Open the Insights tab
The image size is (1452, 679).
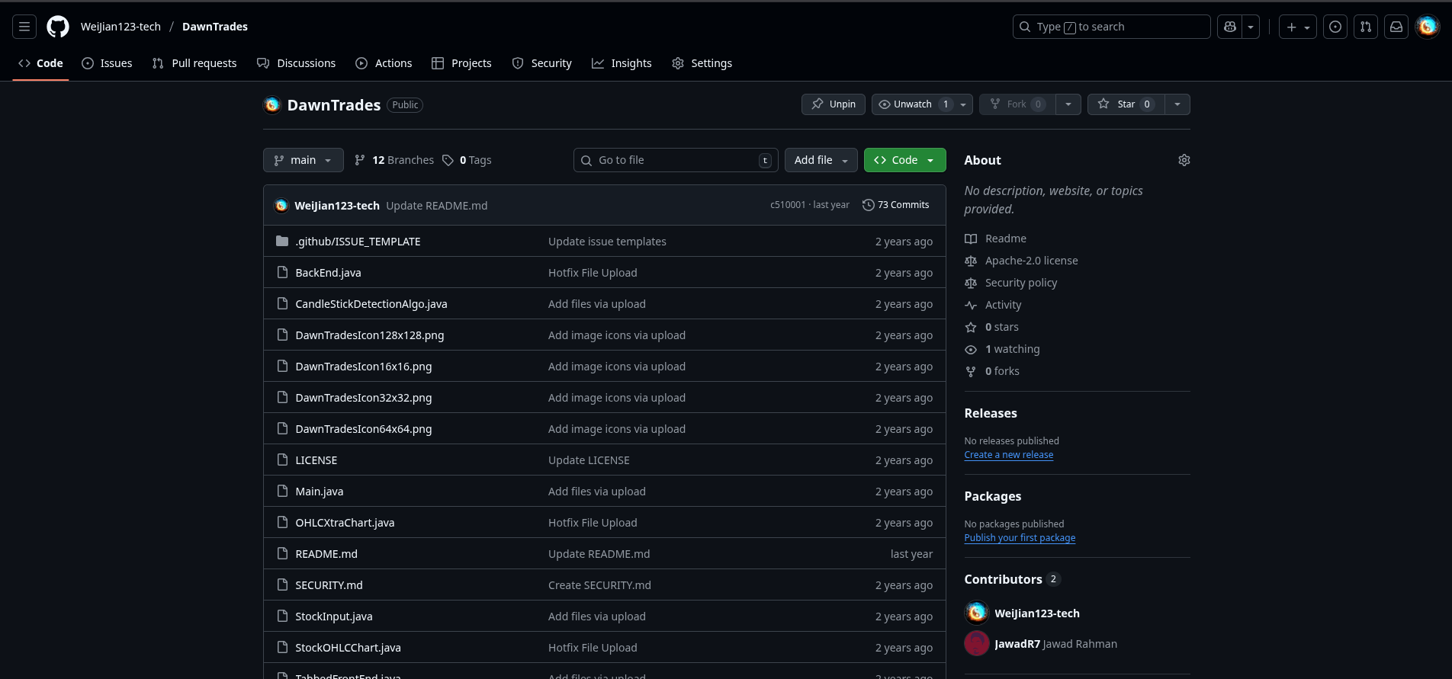click(622, 63)
